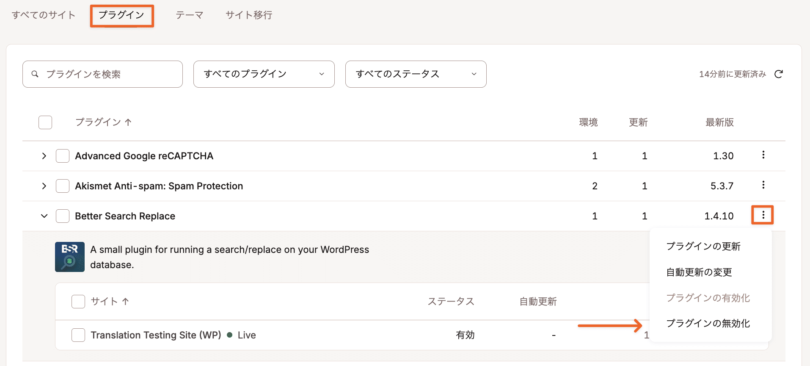Select the Translation Testing Site checkbox

78,335
